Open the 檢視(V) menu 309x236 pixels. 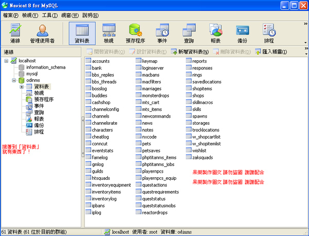coord(30,15)
